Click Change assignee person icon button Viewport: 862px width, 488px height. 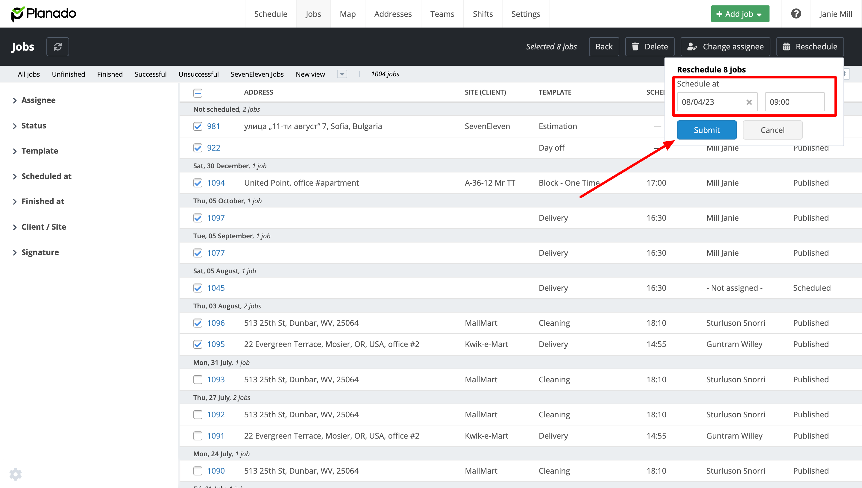click(725, 47)
